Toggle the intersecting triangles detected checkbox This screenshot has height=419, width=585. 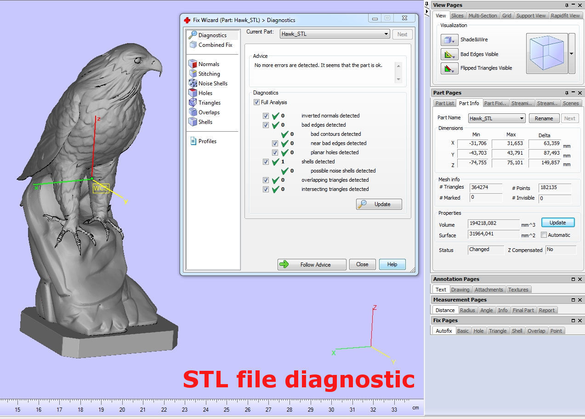[x=266, y=189]
